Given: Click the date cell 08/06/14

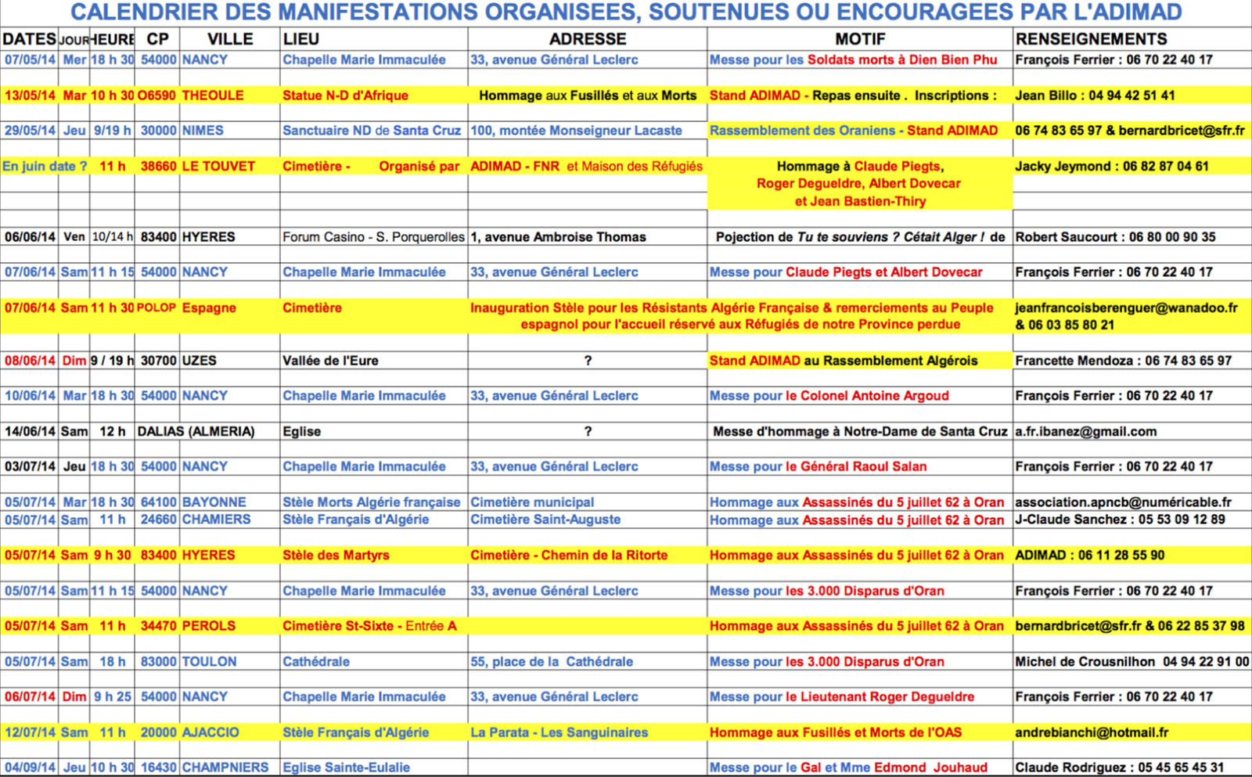Looking at the screenshot, I should point(30,361).
